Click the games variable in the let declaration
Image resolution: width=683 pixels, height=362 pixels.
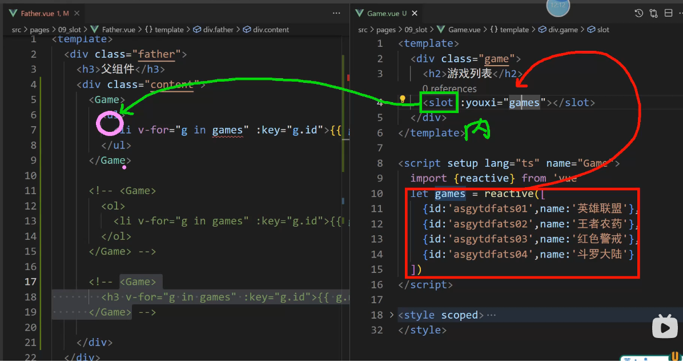[450, 194]
